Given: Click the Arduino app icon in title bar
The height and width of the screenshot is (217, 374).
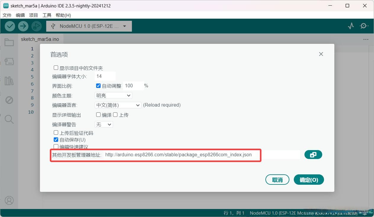Looking at the screenshot, I should 6,6.
